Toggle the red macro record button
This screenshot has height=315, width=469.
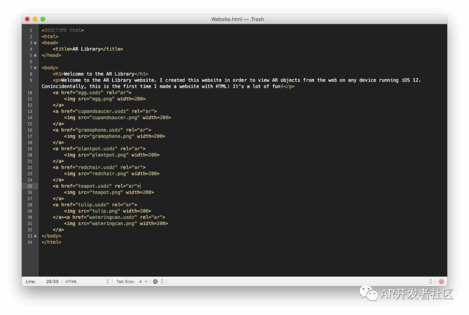tap(441, 282)
